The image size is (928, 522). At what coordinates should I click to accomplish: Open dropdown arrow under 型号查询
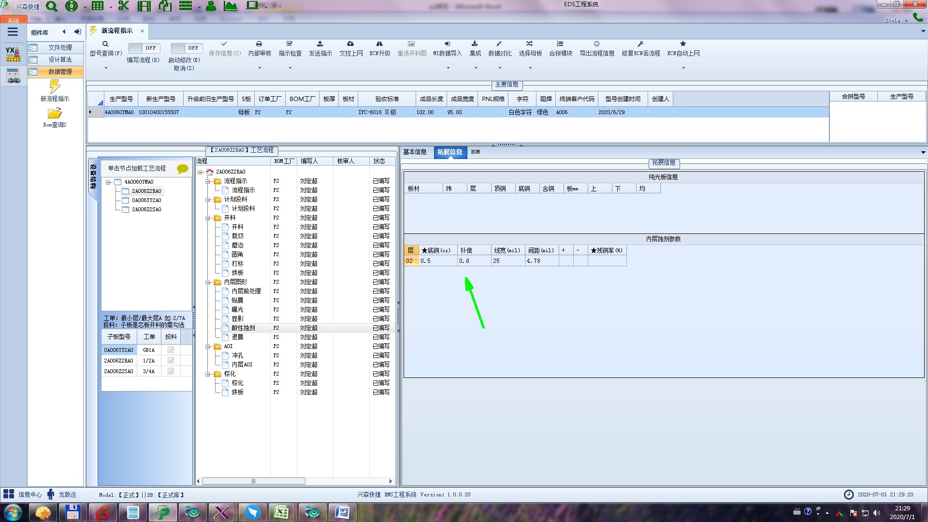pyautogui.click(x=106, y=68)
